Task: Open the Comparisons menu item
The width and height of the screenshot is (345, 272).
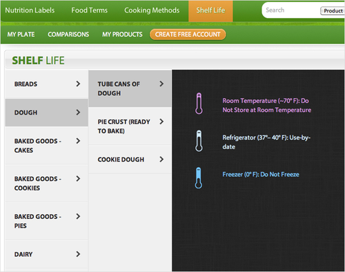Action: [68, 35]
